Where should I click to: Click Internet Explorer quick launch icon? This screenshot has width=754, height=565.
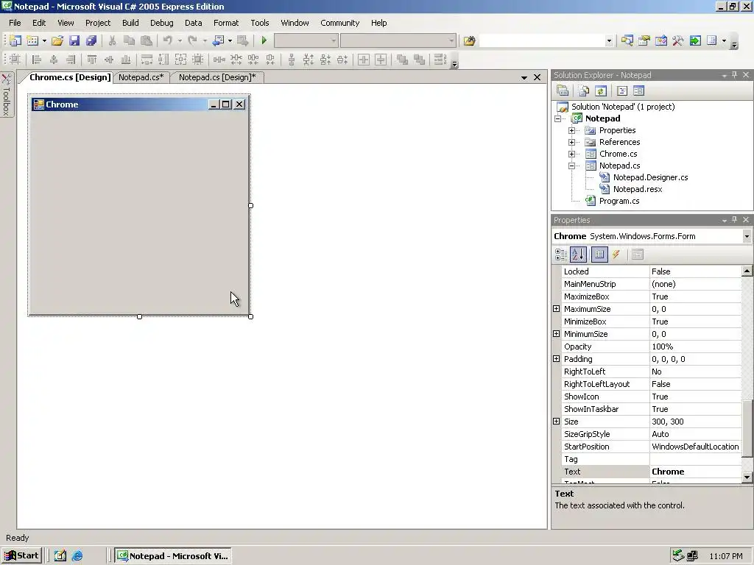(x=77, y=556)
